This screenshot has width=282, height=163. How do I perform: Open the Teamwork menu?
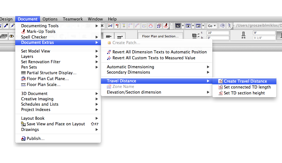[x=73, y=19]
